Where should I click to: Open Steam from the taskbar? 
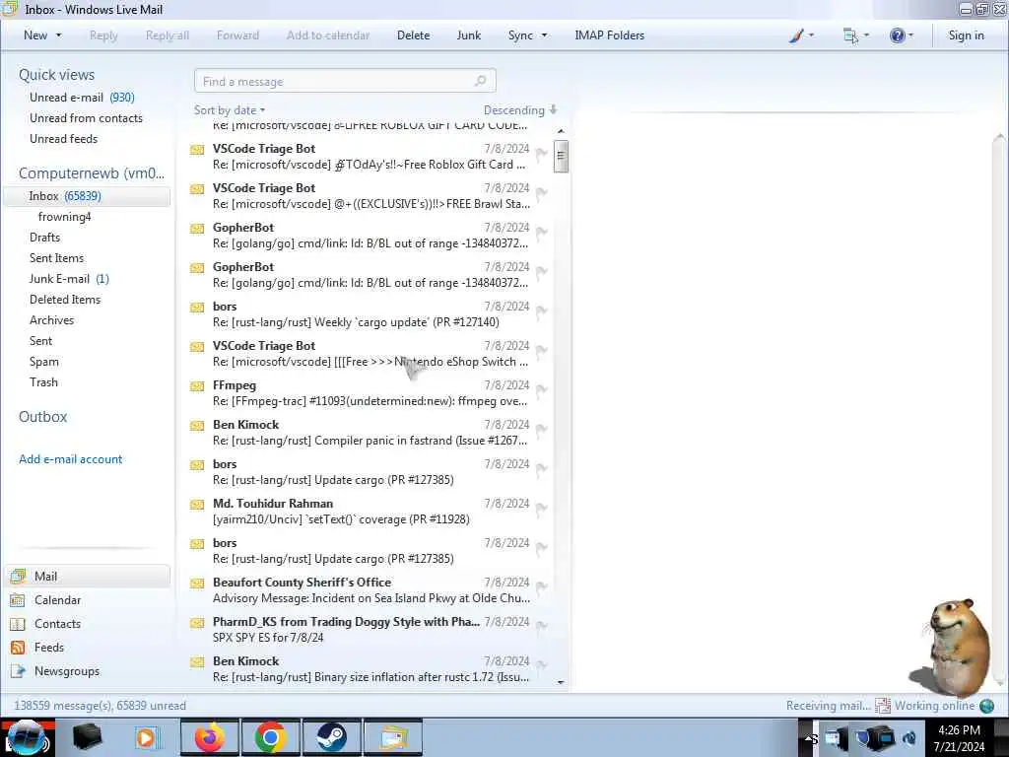pos(331,737)
